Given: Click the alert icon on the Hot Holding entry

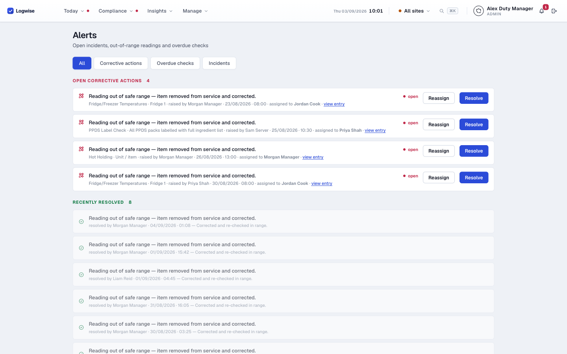Looking at the screenshot, I should [81, 149].
